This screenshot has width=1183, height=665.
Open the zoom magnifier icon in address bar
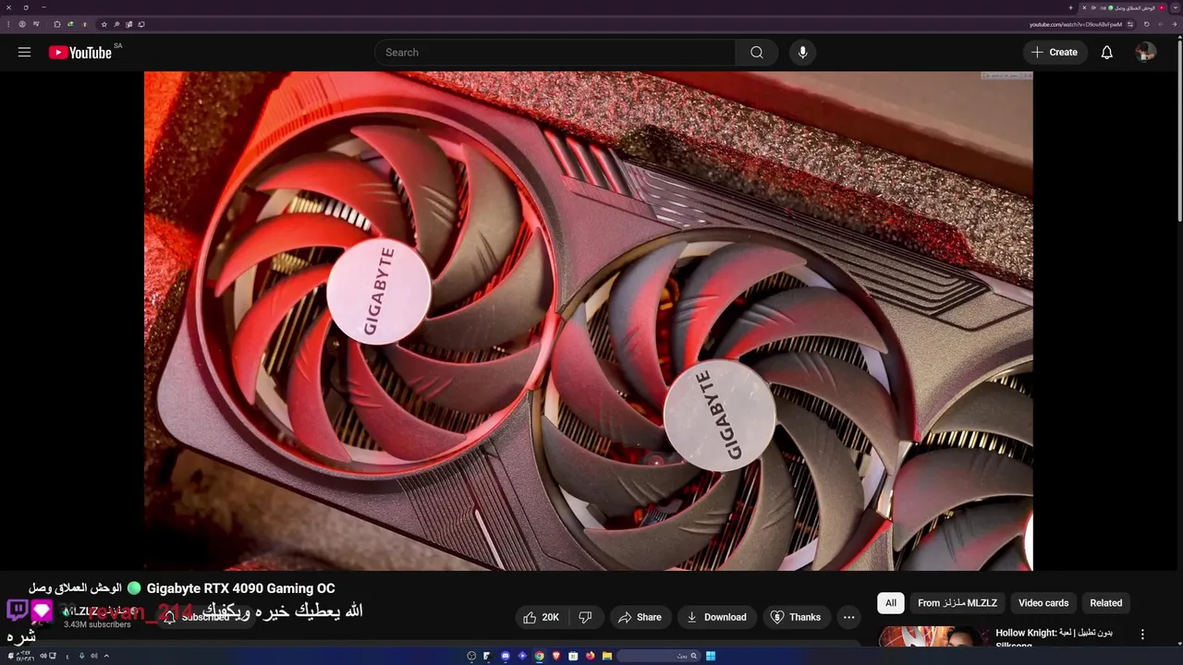(116, 24)
